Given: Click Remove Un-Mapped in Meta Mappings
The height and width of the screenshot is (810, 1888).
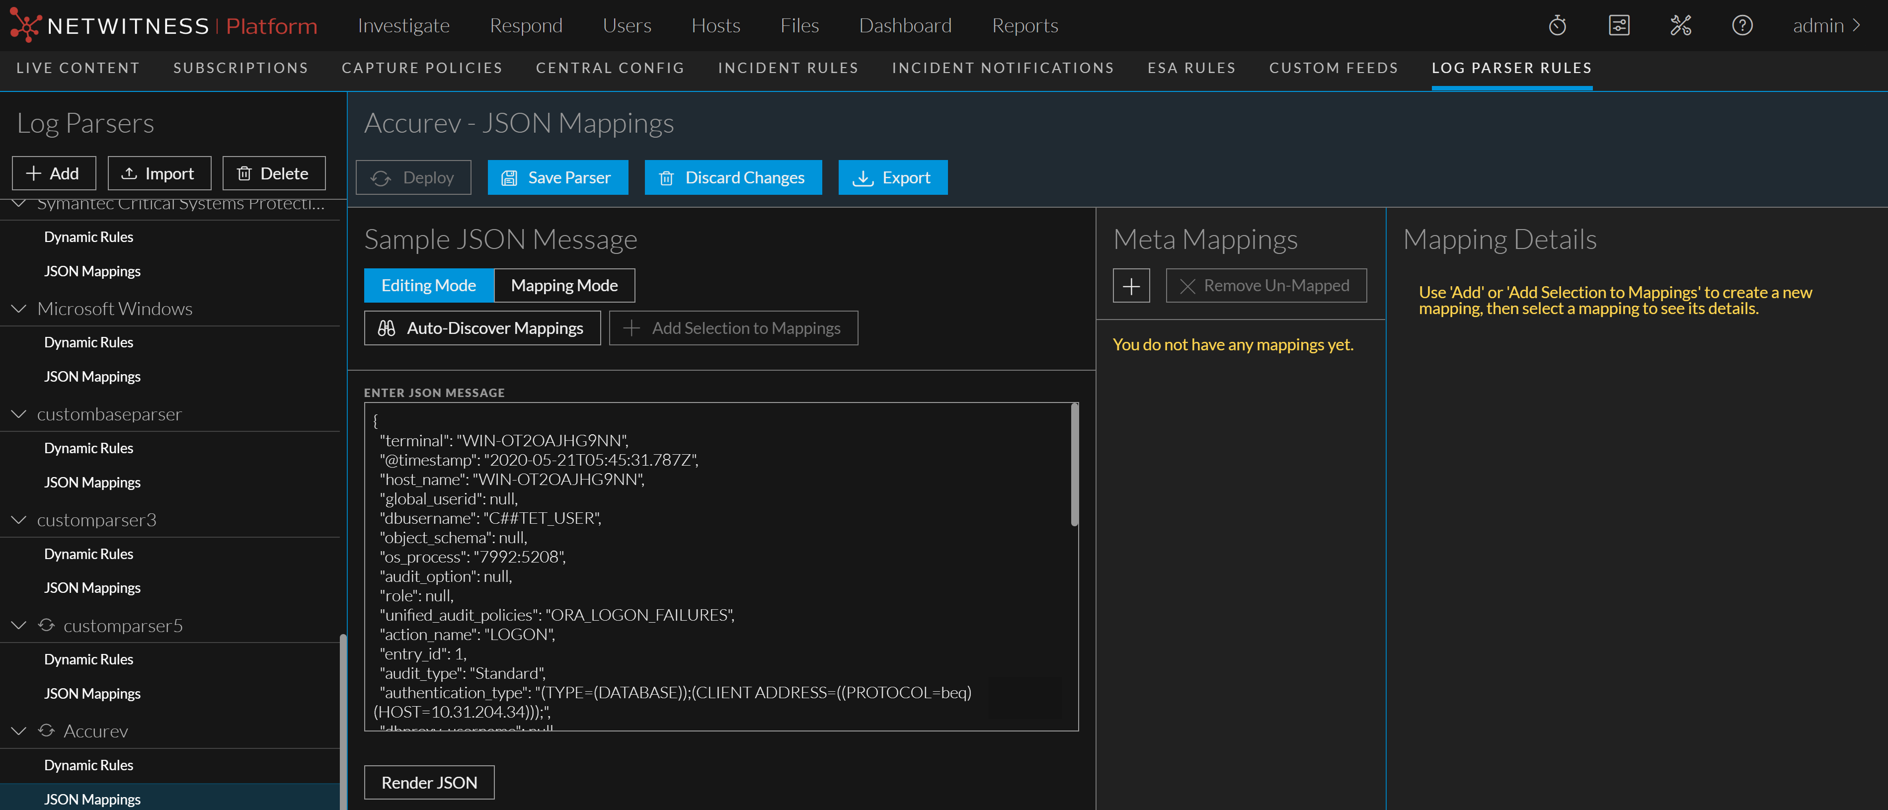Looking at the screenshot, I should coord(1266,285).
